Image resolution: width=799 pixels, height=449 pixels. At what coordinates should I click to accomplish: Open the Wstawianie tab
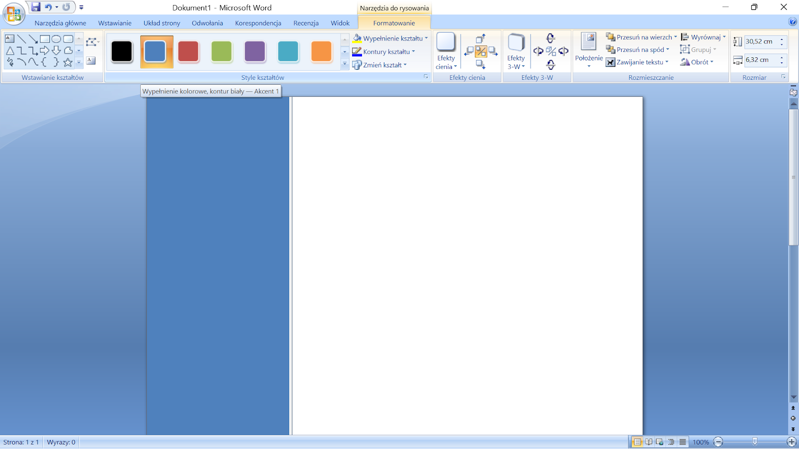pyautogui.click(x=114, y=23)
